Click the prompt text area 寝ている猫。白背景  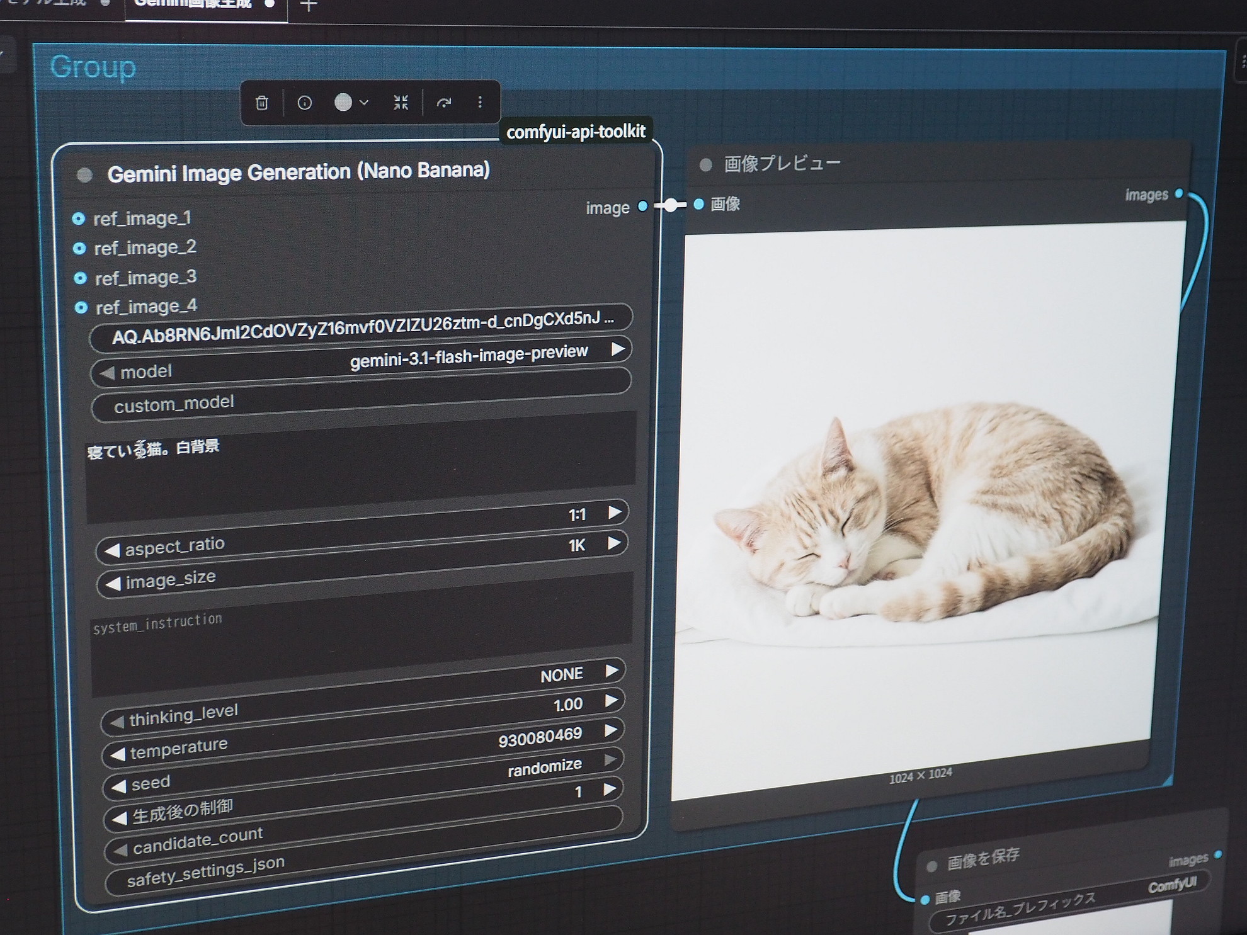(x=361, y=467)
